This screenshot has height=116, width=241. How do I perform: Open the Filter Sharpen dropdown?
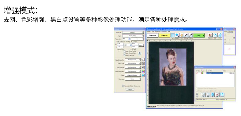[133, 75]
